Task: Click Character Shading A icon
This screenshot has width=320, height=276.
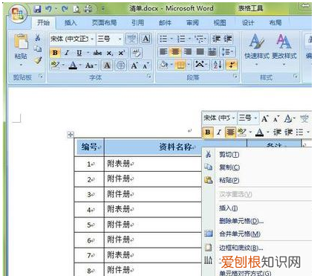Action: [107, 65]
